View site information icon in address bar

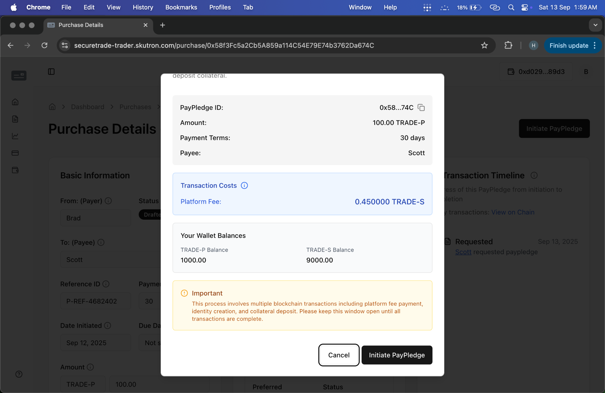coord(65,45)
